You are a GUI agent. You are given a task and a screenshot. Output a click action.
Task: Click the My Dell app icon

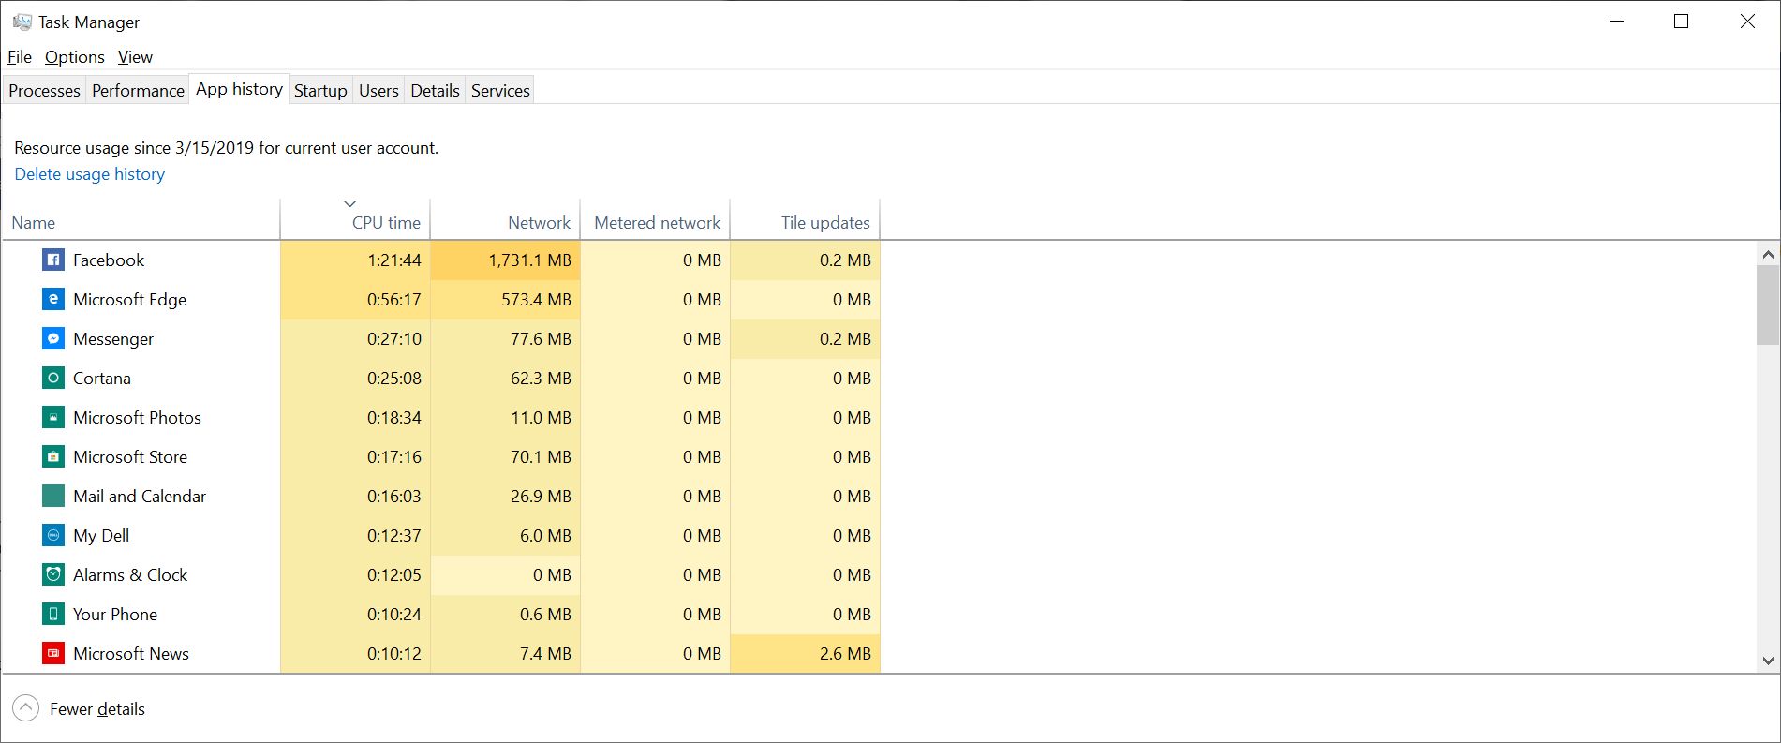53,535
